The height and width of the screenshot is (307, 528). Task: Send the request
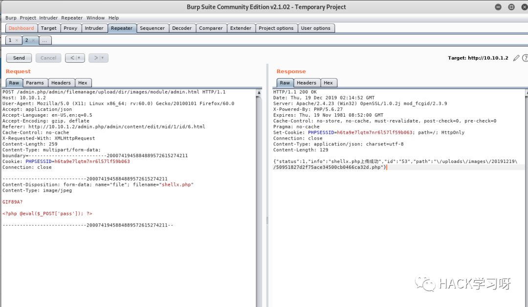click(19, 58)
